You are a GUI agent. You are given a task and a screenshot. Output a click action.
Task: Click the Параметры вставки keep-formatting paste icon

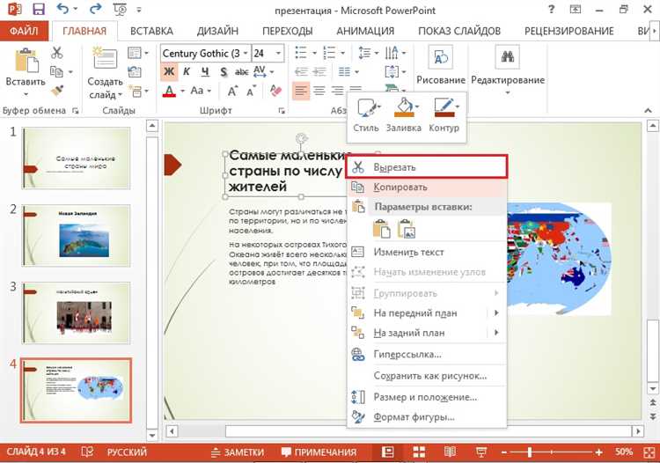[x=381, y=229]
